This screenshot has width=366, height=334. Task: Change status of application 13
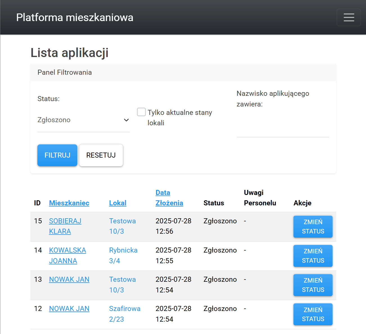[x=313, y=285]
